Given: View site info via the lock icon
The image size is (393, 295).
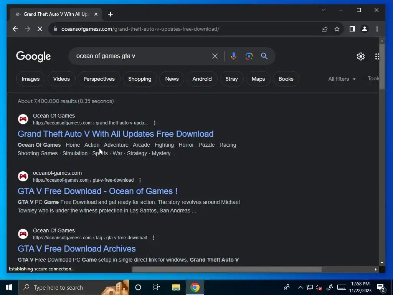Looking at the screenshot, I should 55,29.
